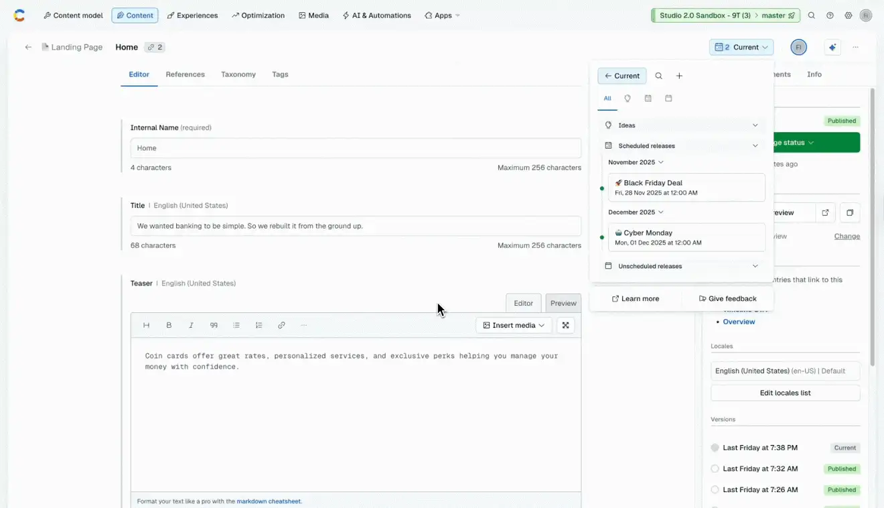The height and width of the screenshot is (508, 884).
Task: Open the markdown cheatsheet link
Action: point(269,501)
